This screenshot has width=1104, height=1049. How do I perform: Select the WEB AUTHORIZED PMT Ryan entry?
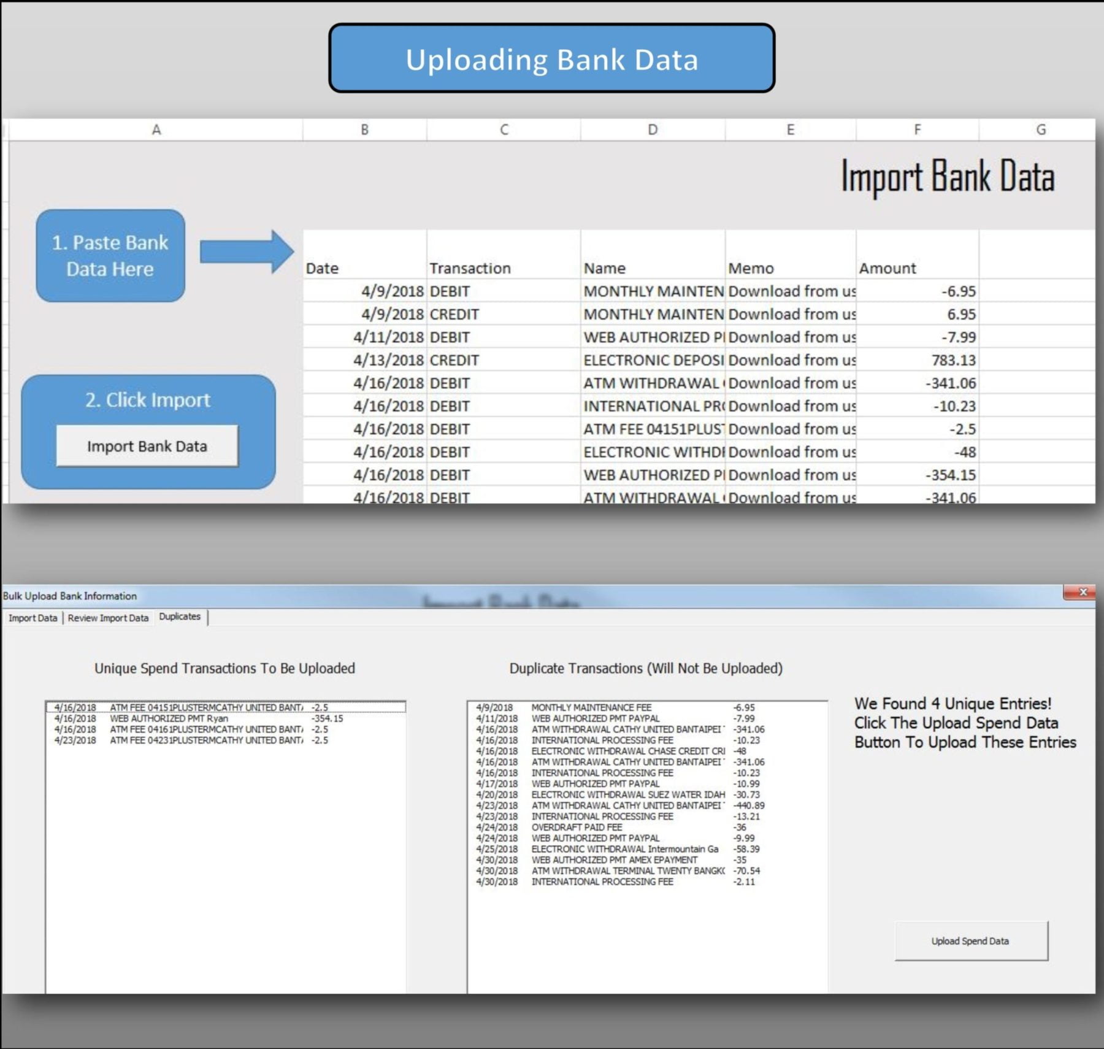(196, 718)
